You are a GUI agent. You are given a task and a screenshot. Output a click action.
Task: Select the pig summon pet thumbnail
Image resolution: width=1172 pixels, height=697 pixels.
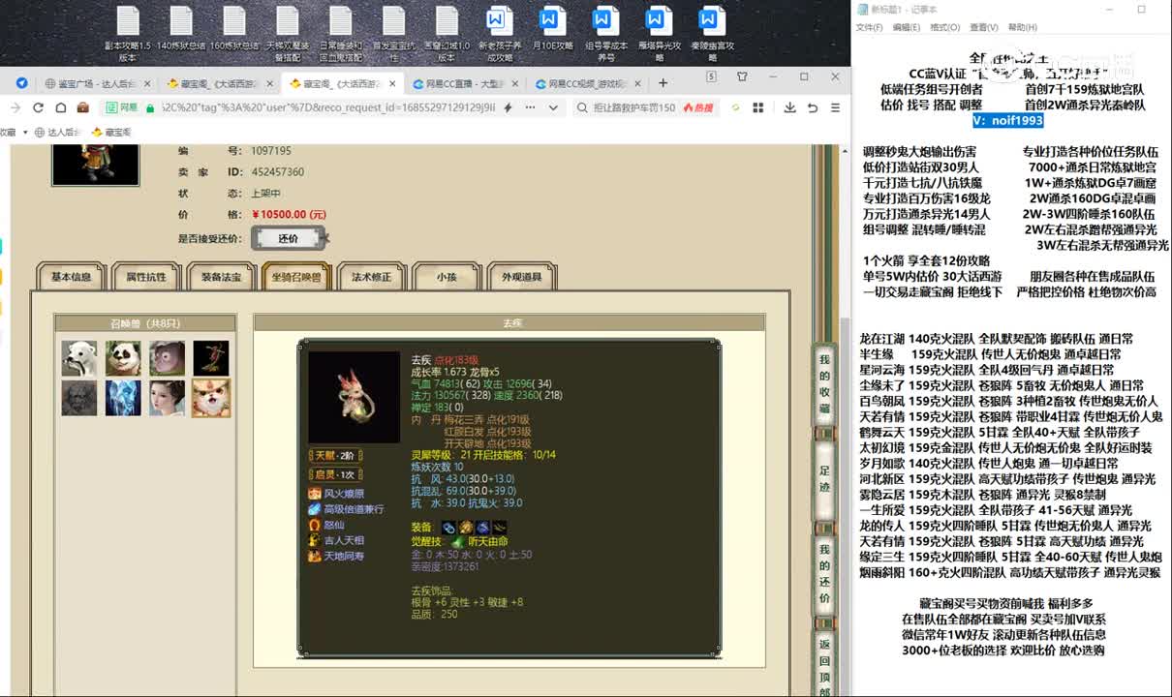pyautogui.click(x=167, y=358)
